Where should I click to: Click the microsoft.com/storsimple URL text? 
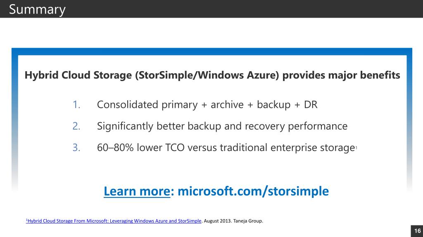[x=253, y=191]
